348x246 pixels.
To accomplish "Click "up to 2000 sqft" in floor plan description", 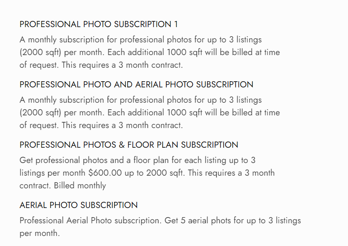I will point(155,173).
